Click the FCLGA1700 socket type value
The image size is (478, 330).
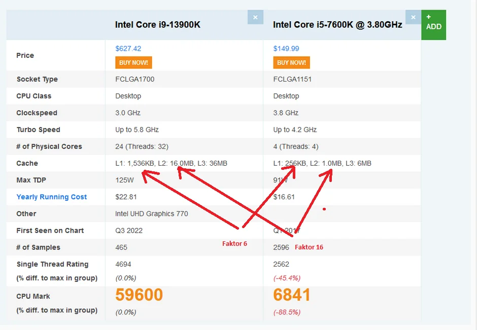(135, 79)
